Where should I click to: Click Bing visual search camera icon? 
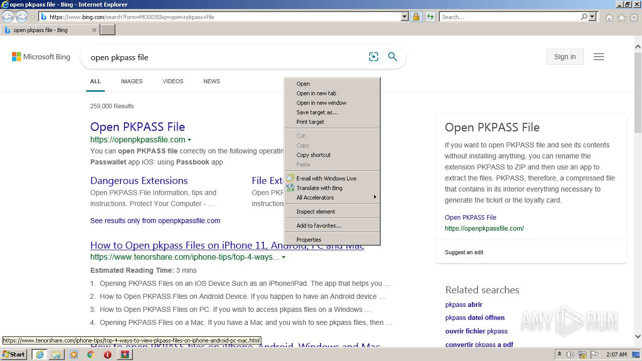[x=374, y=57]
